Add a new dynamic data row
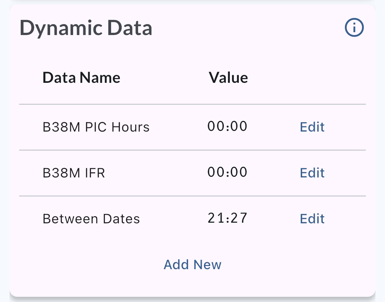The image size is (385, 302). pos(192,264)
